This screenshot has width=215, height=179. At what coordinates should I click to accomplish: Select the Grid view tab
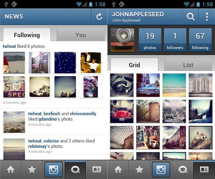coord(134,65)
